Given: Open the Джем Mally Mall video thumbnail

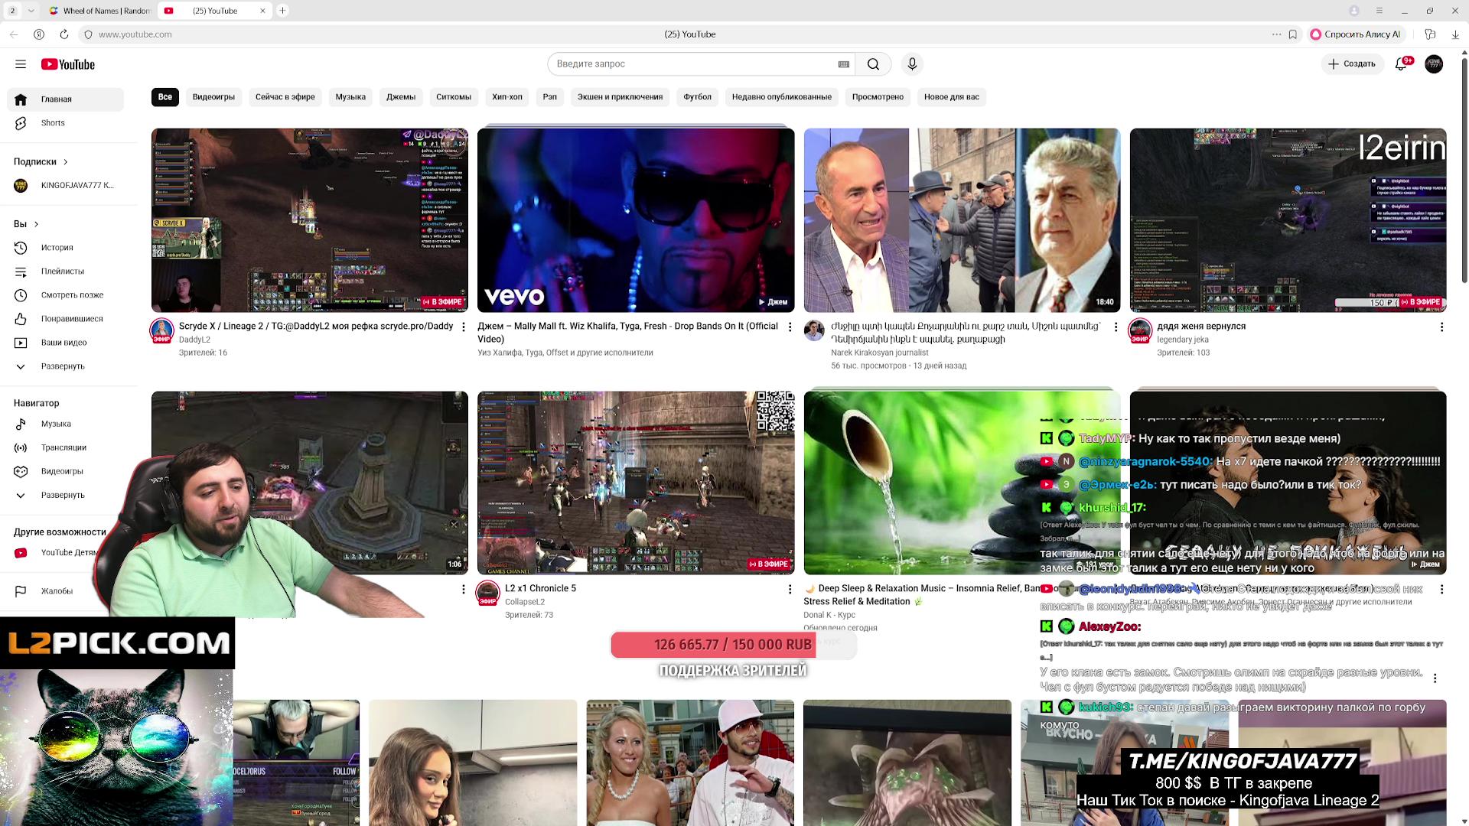Looking at the screenshot, I should [636, 220].
